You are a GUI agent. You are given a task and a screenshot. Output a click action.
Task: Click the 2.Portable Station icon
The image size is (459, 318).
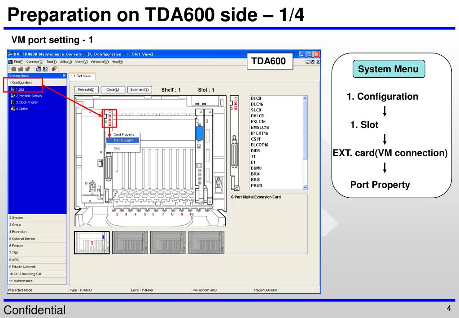click(13, 96)
